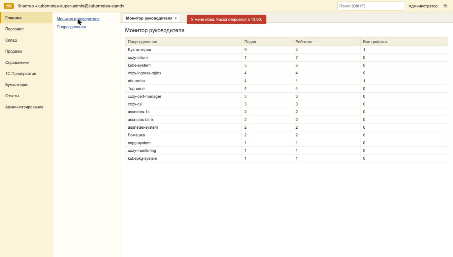Select the Ромашка table row
The image size is (453, 257).
pos(287,135)
